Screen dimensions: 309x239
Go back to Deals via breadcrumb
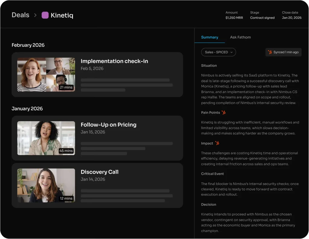(x=21, y=15)
